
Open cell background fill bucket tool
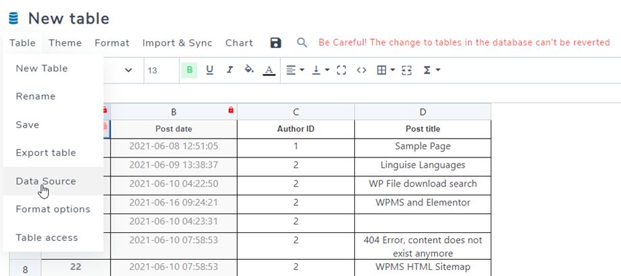pos(249,69)
